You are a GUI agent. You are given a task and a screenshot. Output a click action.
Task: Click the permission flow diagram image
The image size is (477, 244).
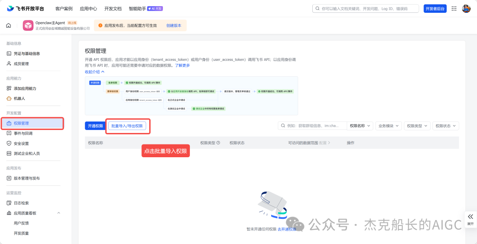click(191, 96)
